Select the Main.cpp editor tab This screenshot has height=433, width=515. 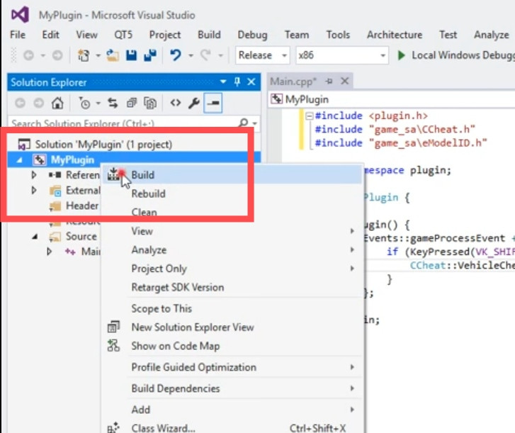[293, 81]
